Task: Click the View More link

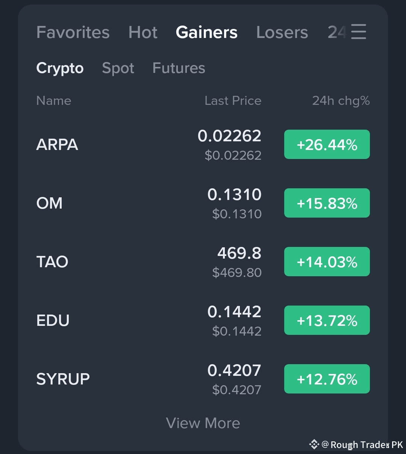Action: point(203,423)
